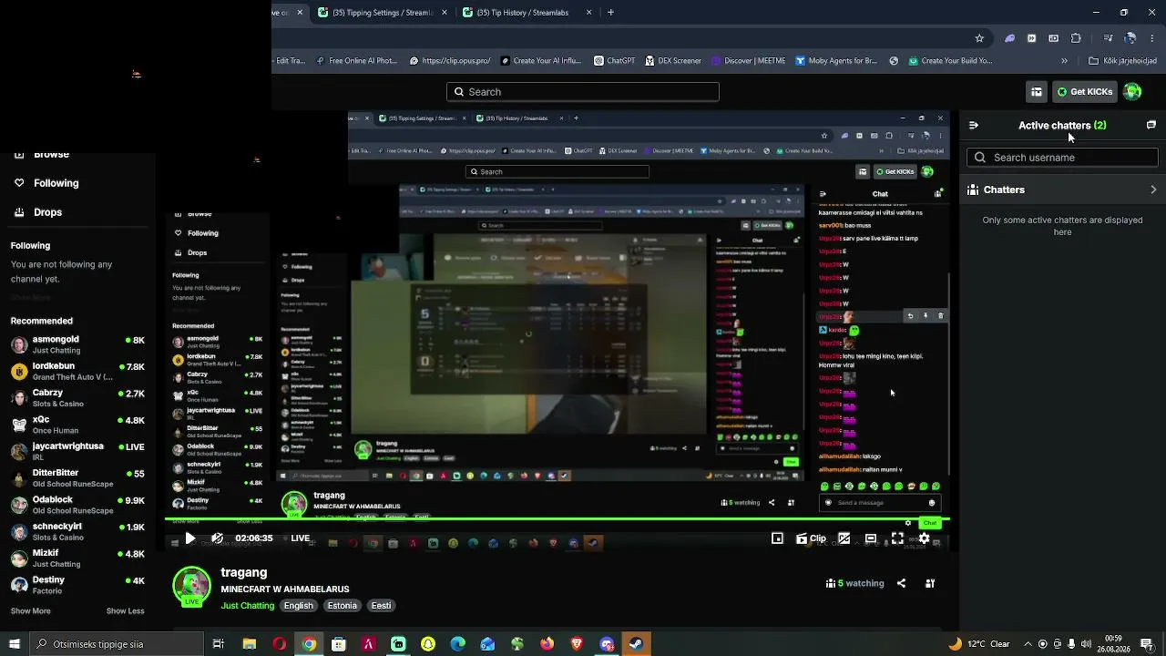This screenshot has width=1166, height=656.
Task: Open Following in the Kick sidebar
Action: click(46, 183)
